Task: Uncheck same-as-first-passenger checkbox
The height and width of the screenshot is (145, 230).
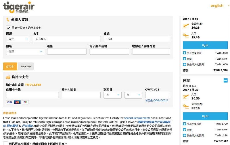Action: coord(9,28)
